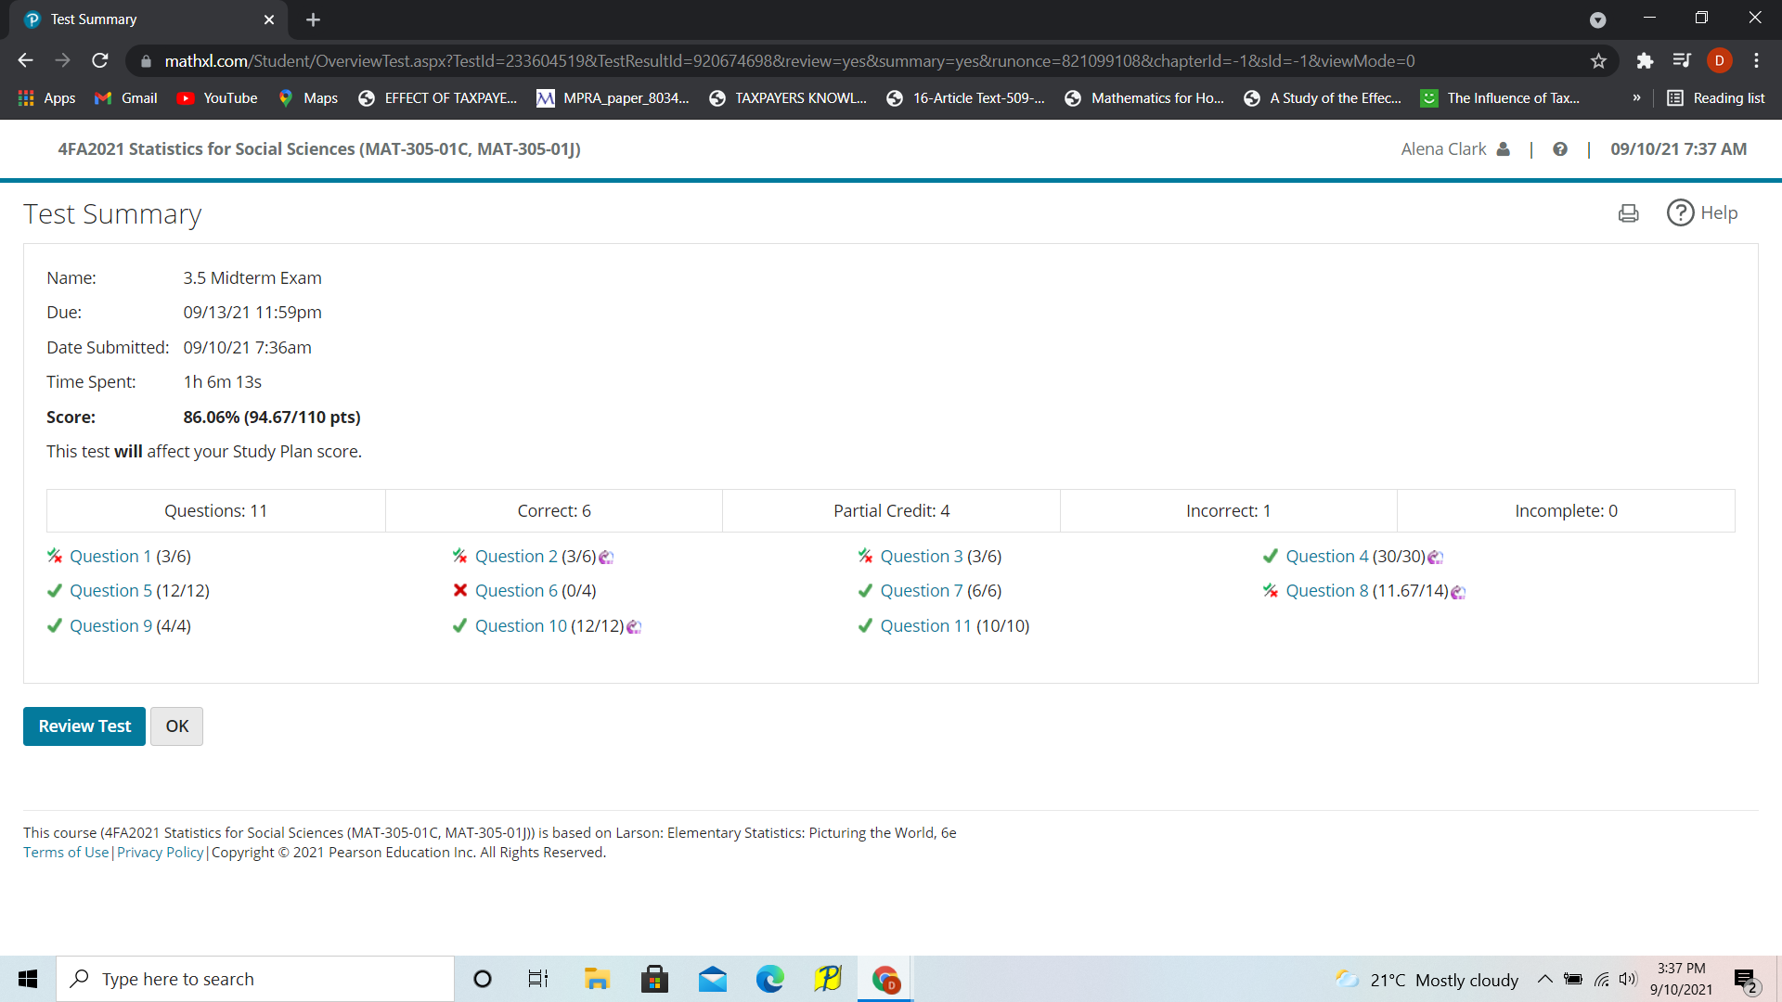
Task: Open a new browser tab
Action: coord(313,19)
